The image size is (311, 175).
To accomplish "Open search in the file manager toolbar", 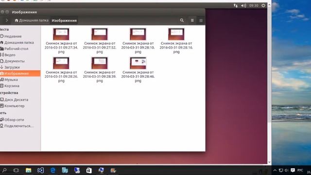I will (182, 20).
